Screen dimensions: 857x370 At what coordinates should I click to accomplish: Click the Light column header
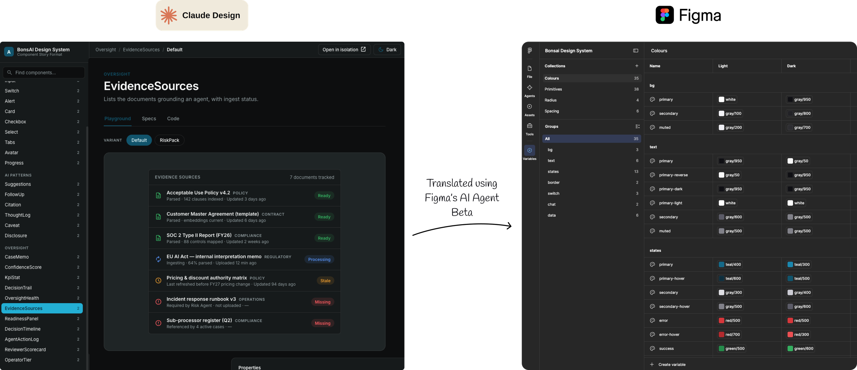point(723,66)
